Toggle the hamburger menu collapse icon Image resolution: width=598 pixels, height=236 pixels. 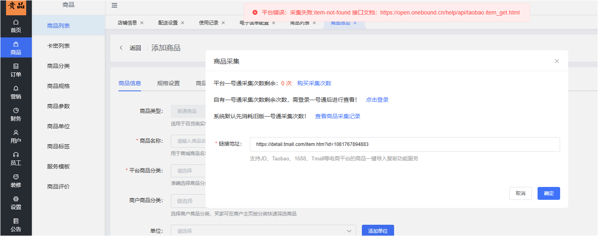click(x=114, y=6)
